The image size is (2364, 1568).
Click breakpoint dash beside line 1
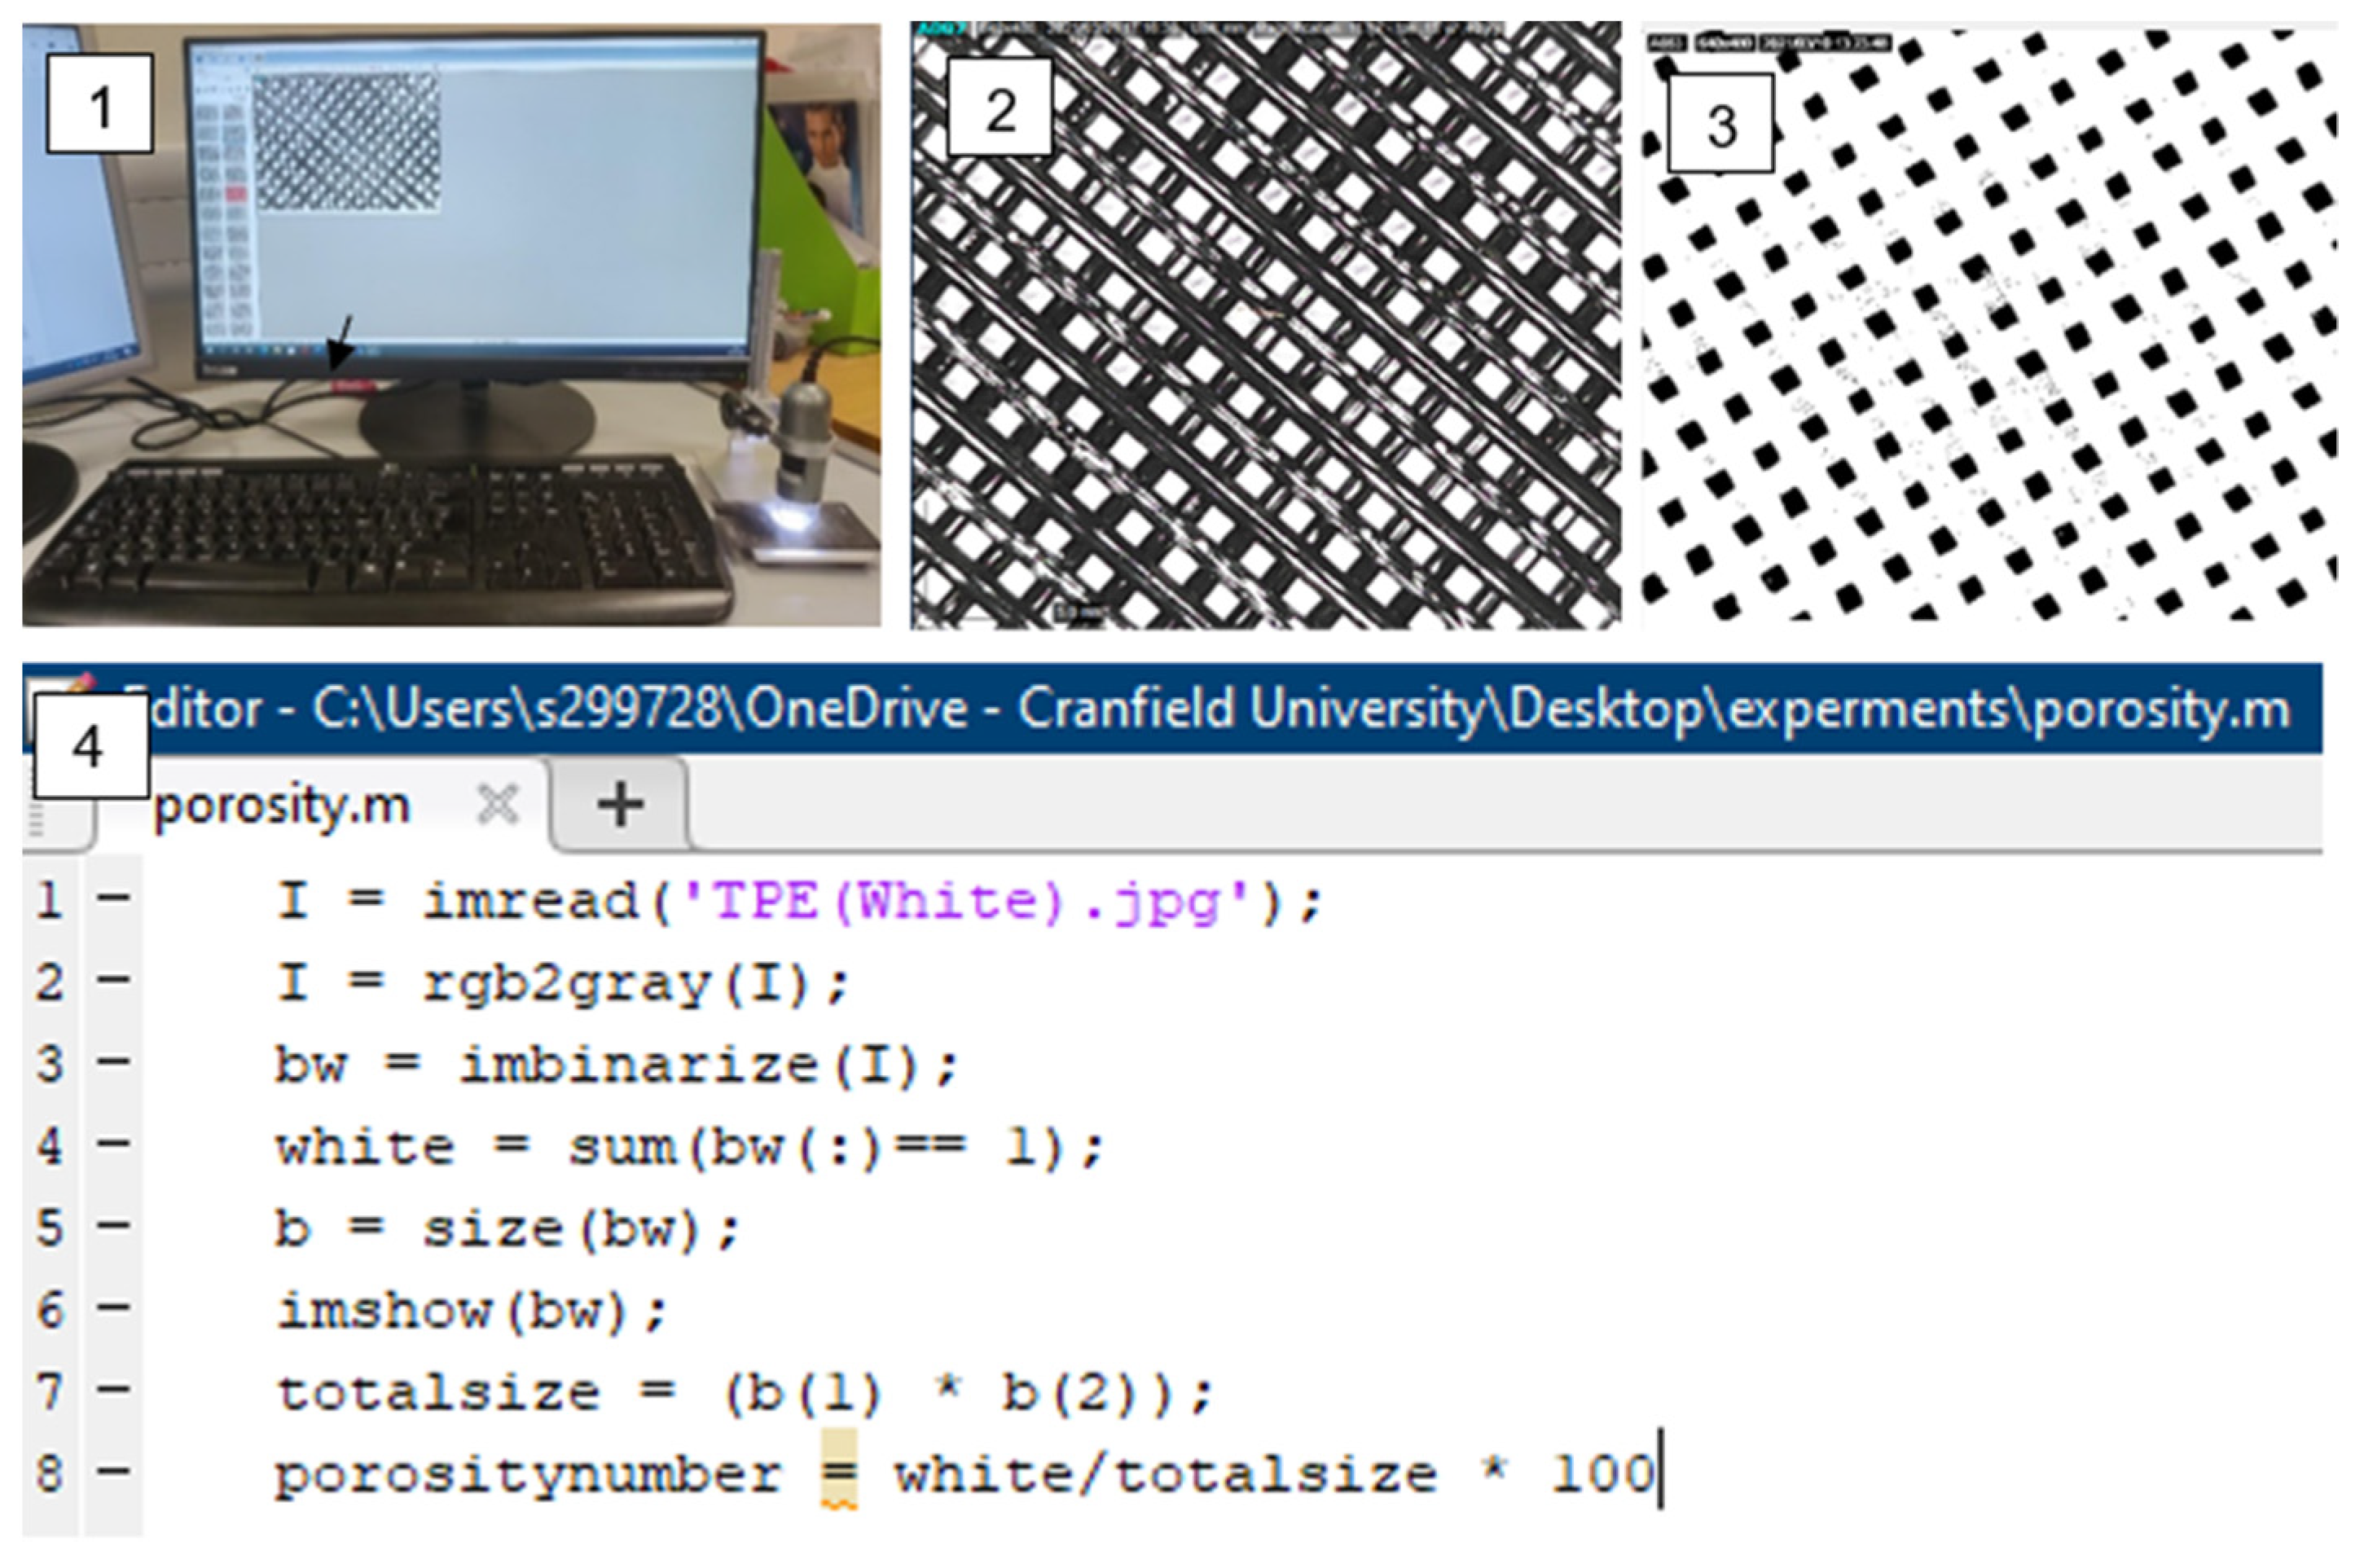point(113,897)
